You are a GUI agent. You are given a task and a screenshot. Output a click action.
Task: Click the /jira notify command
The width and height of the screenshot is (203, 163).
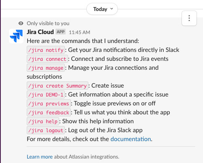(46, 50)
